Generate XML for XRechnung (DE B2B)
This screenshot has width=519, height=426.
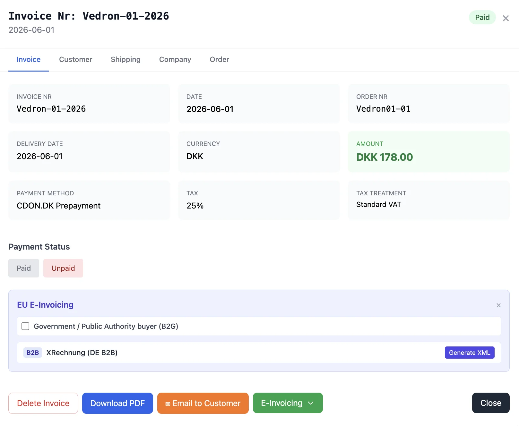[x=469, y=353]
